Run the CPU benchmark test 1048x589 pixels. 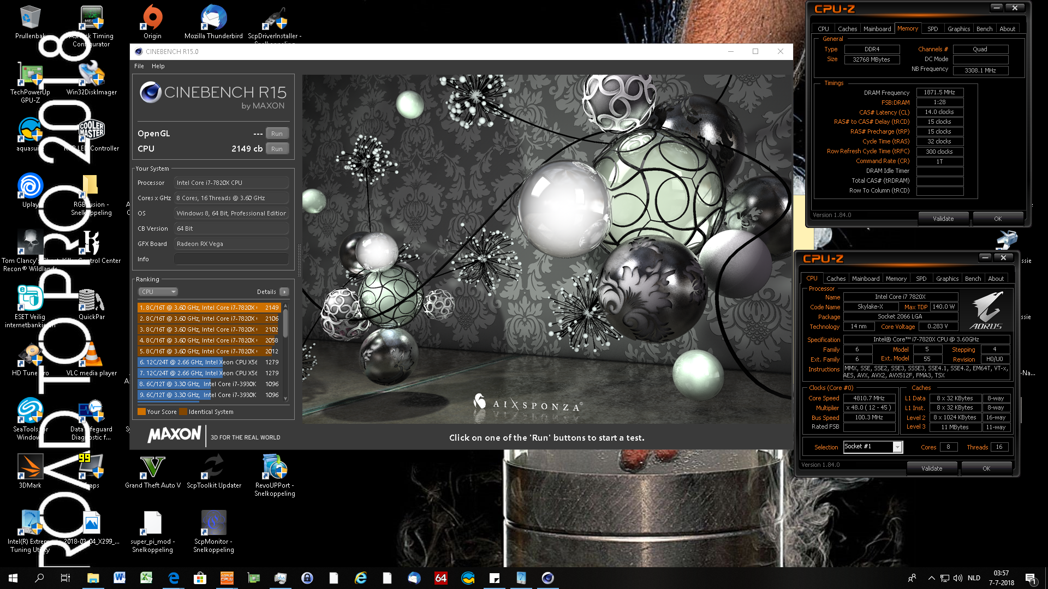click(x=277, y=149)
